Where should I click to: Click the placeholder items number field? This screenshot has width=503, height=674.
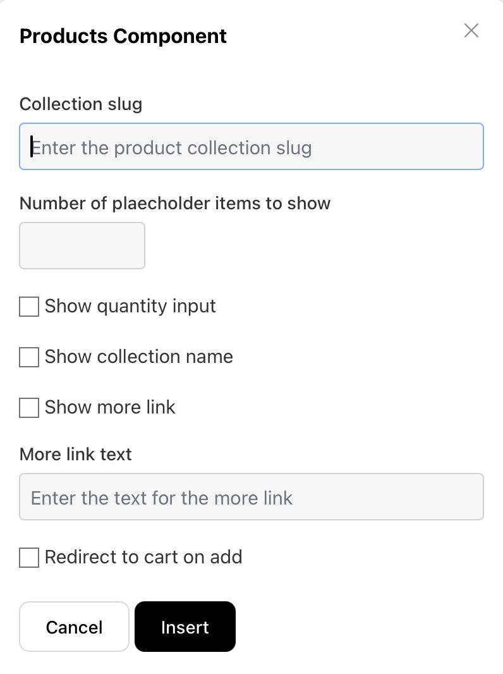coord(82,245)
